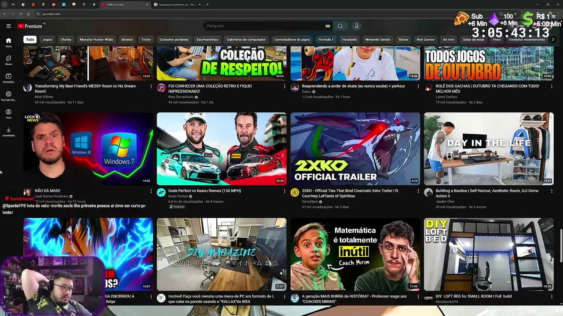Open 'Building a Routine' video title
Viewport: 563px width, 316px height.
coord(487,194)
